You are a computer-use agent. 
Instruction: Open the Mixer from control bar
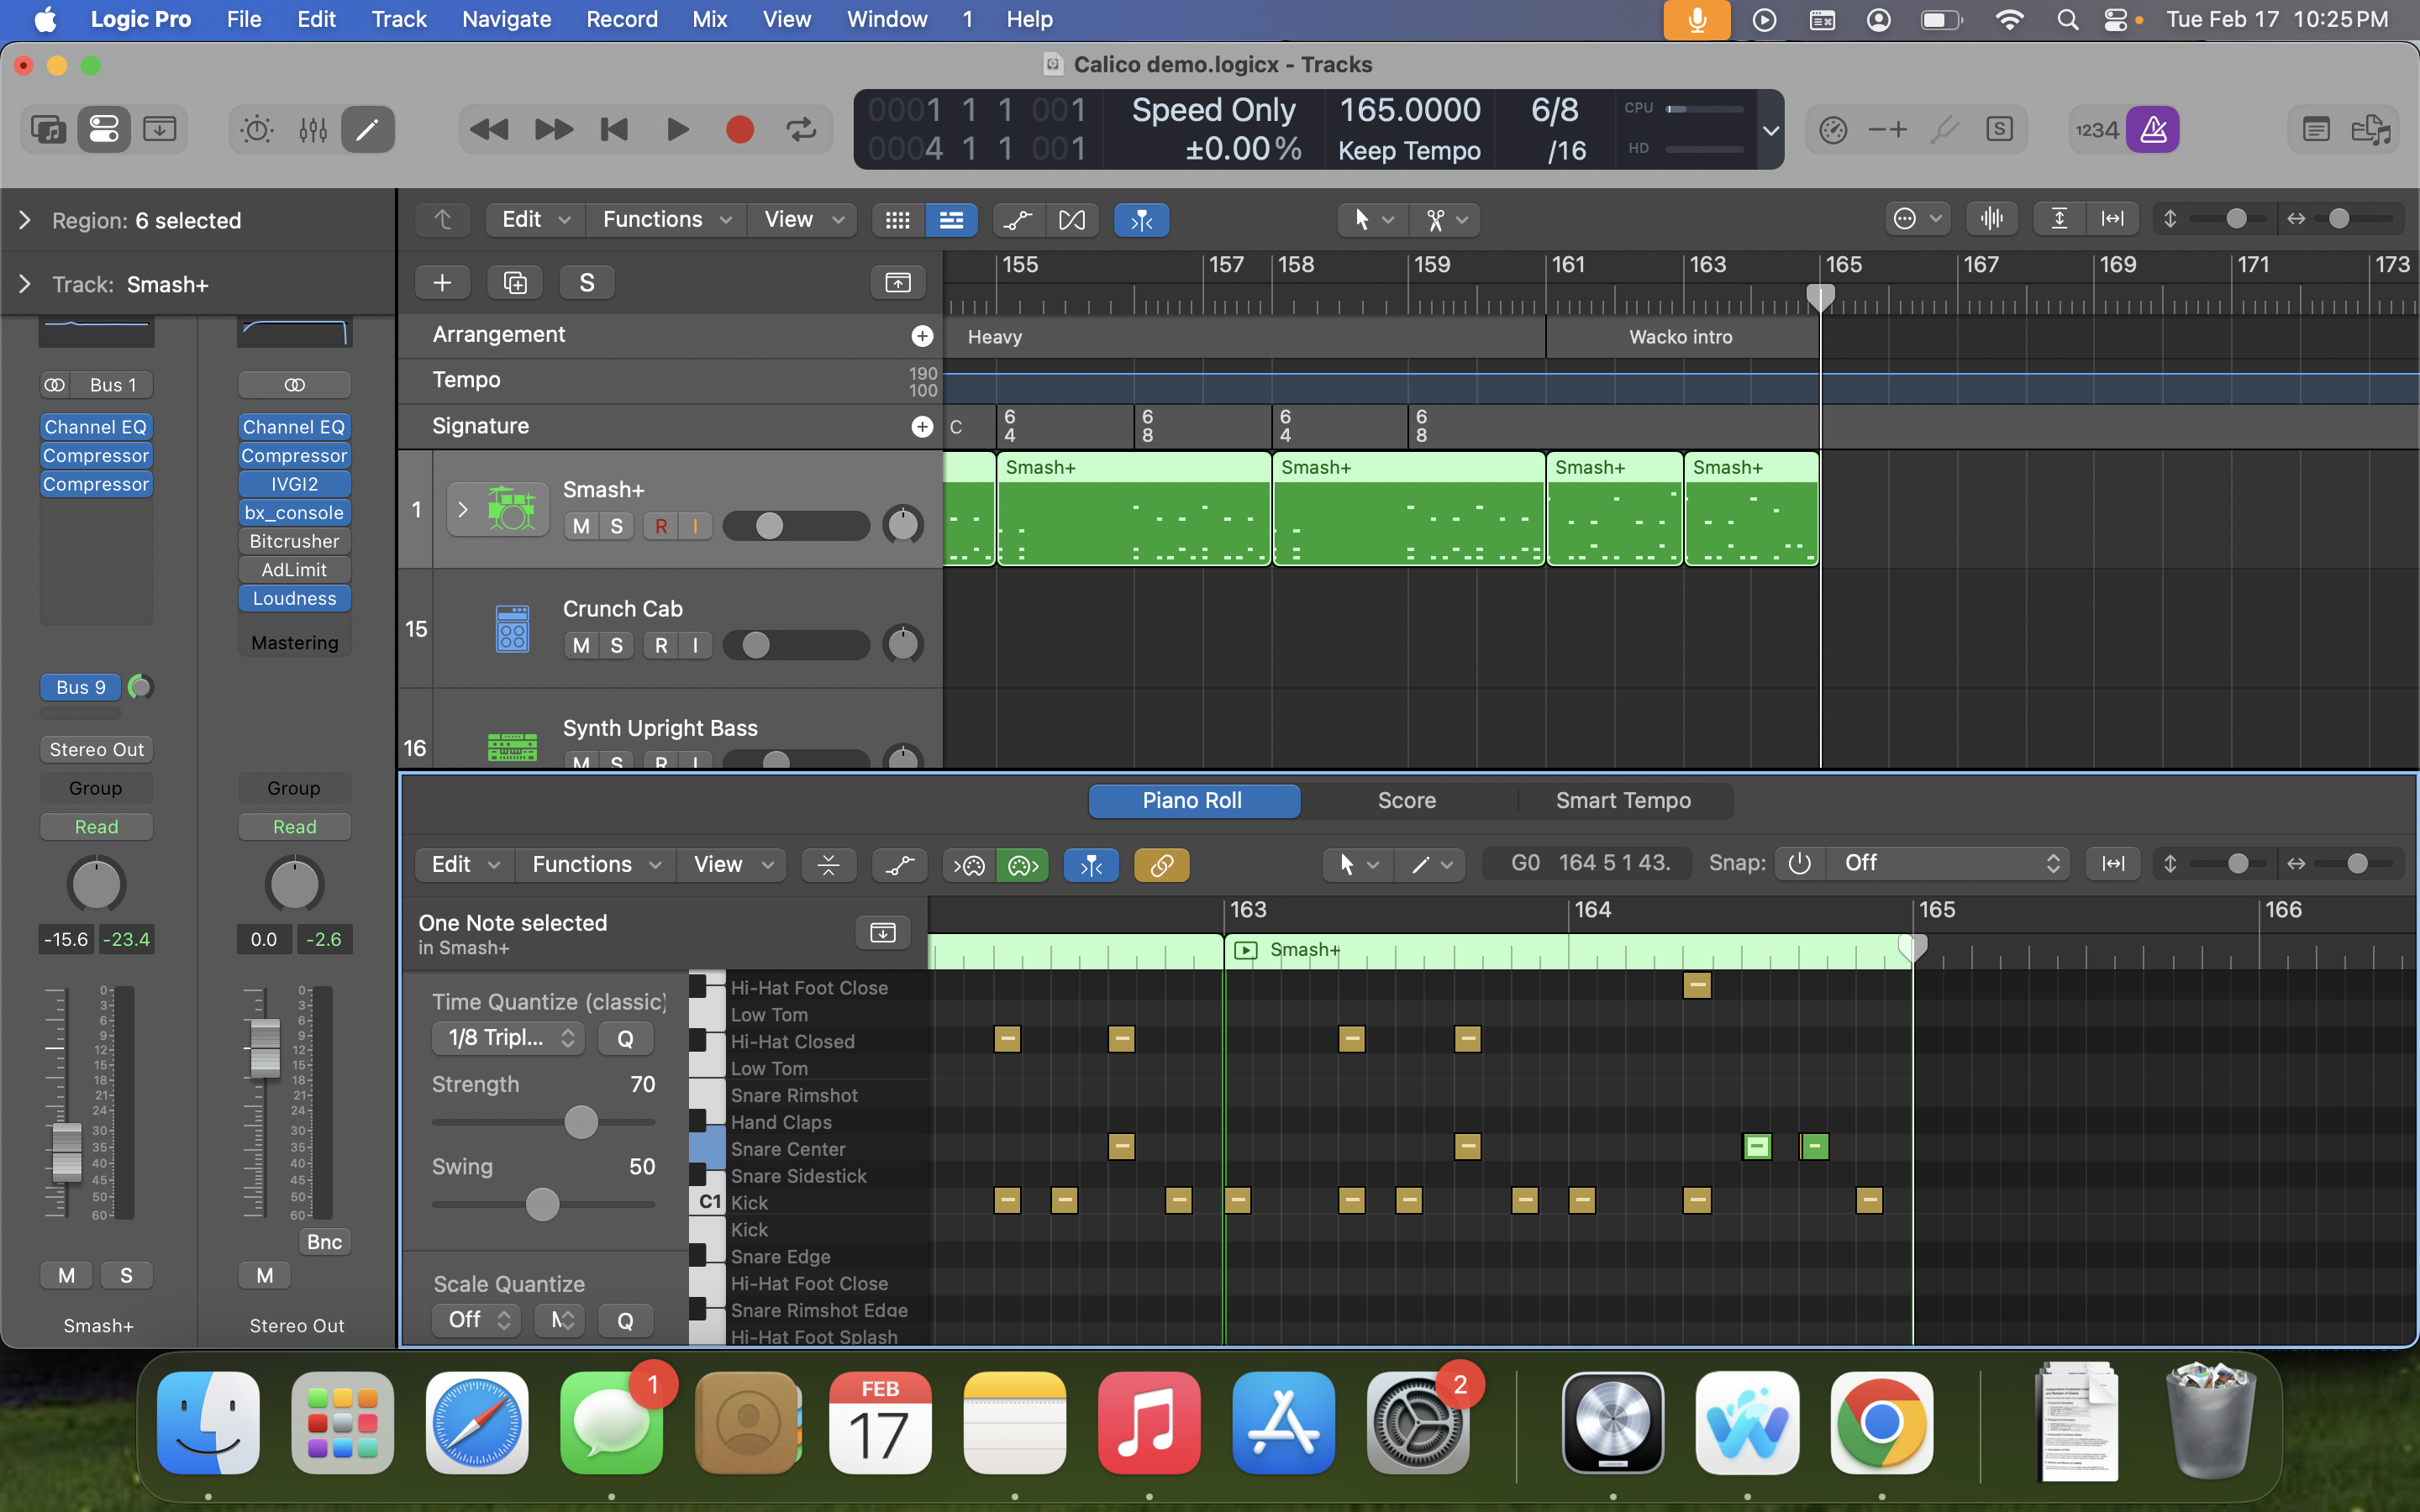pyautogui.click(x=313, y=130)
